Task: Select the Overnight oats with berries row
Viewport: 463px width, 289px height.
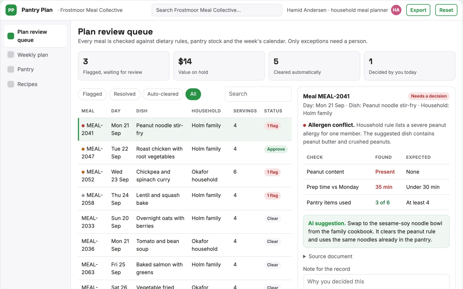Action: (185, 222)
